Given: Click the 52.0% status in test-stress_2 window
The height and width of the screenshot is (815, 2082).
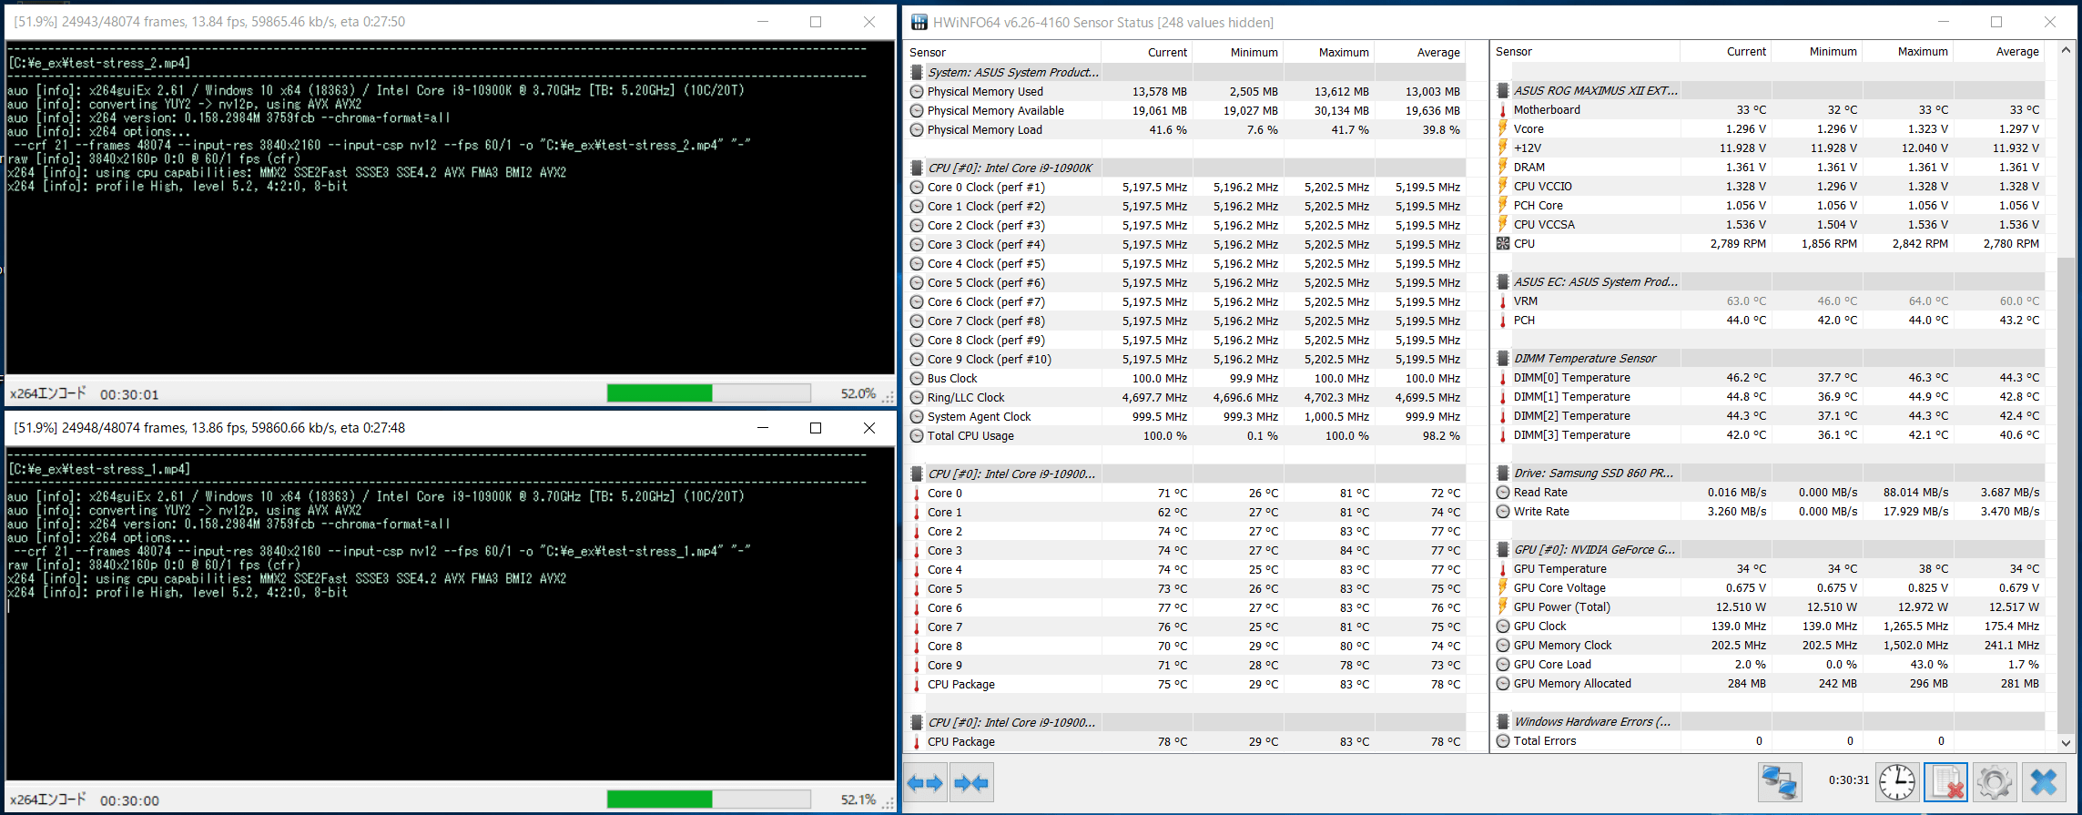Looking at the screenshot, I should [858, 393].
